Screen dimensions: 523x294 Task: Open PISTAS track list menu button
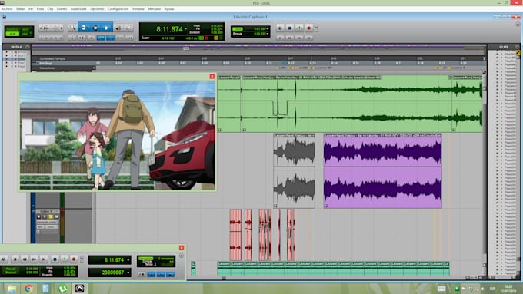point(28,47)
